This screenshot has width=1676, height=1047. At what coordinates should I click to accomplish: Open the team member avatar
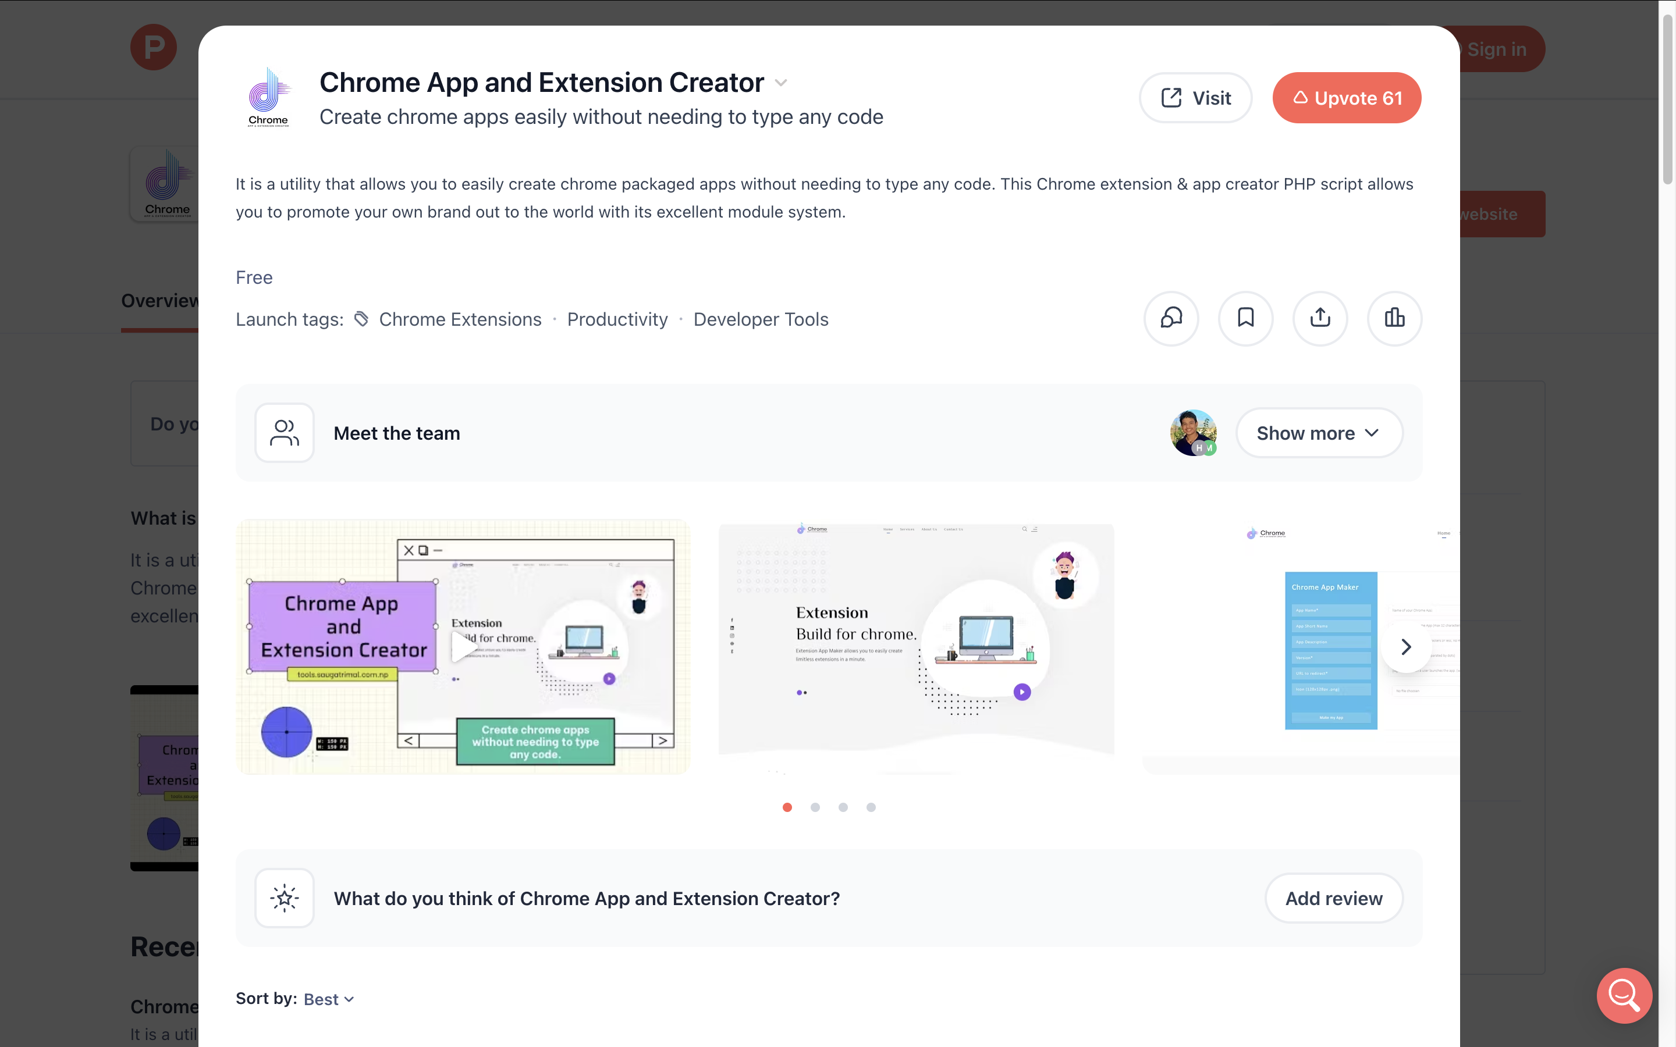(x=1192, y=433)
